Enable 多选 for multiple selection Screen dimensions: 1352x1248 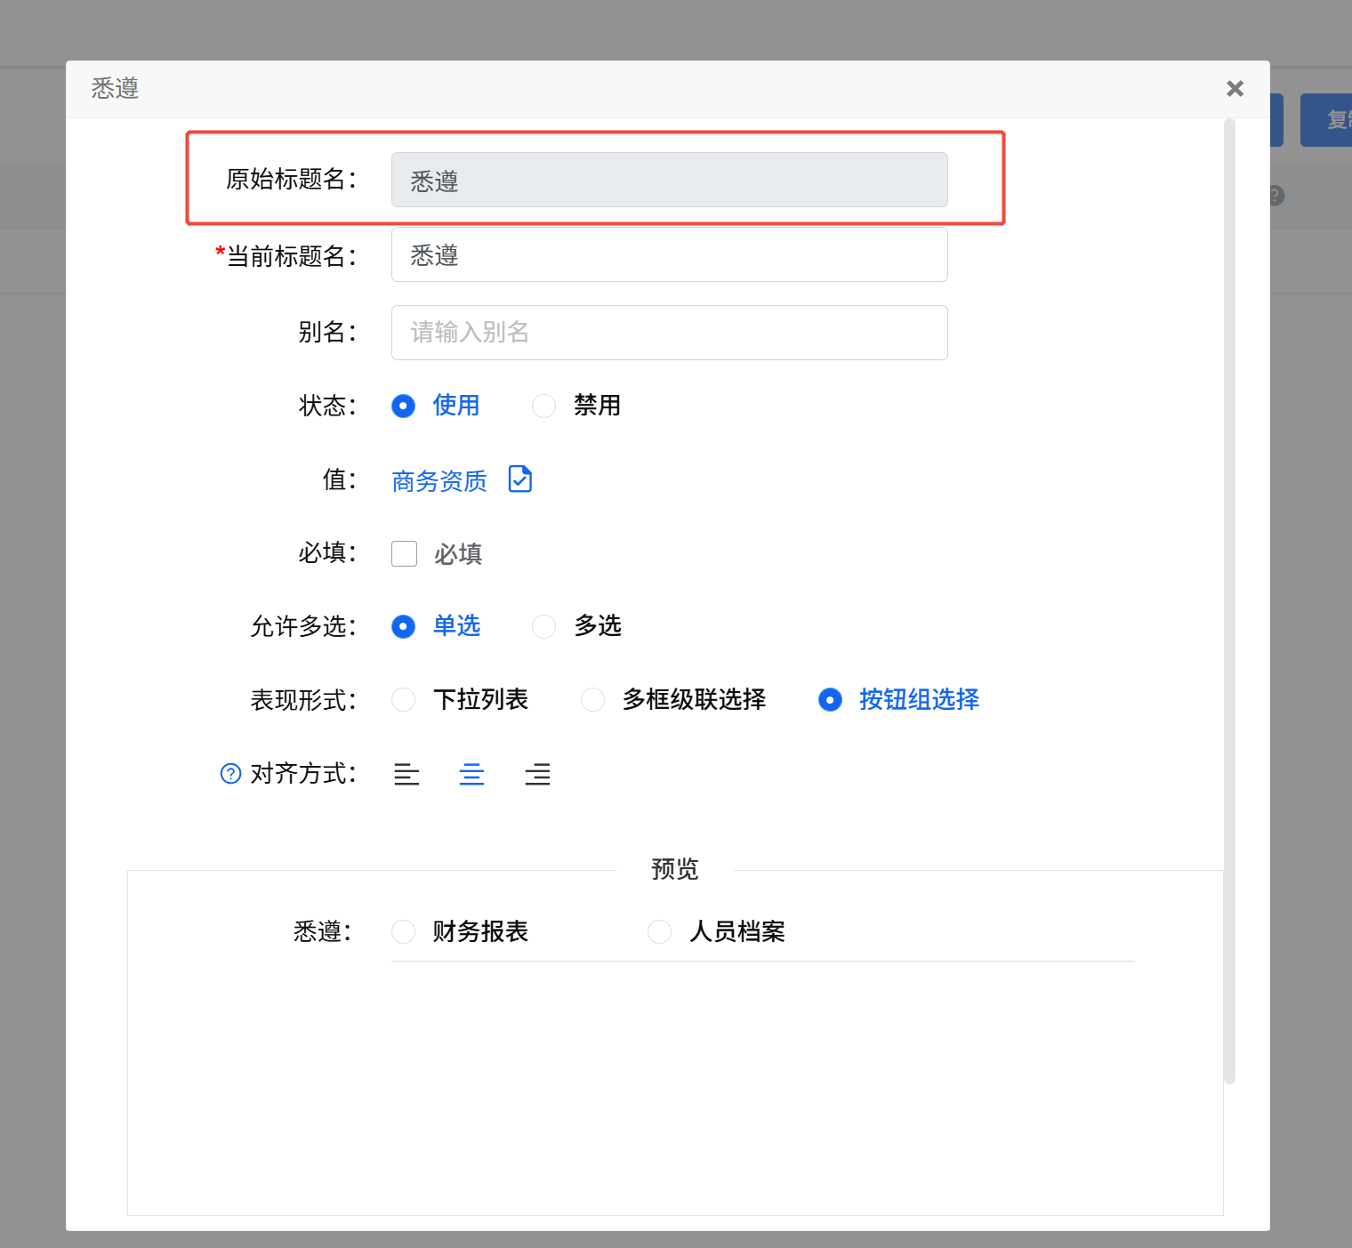543,627
